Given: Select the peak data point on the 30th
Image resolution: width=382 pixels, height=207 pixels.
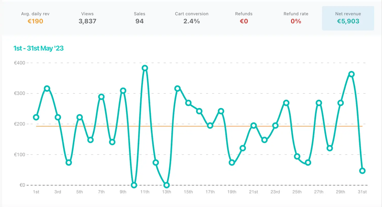Looking at the screenshot, I should coord(351,74).
